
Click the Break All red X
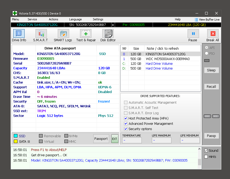tap(213, 34)
